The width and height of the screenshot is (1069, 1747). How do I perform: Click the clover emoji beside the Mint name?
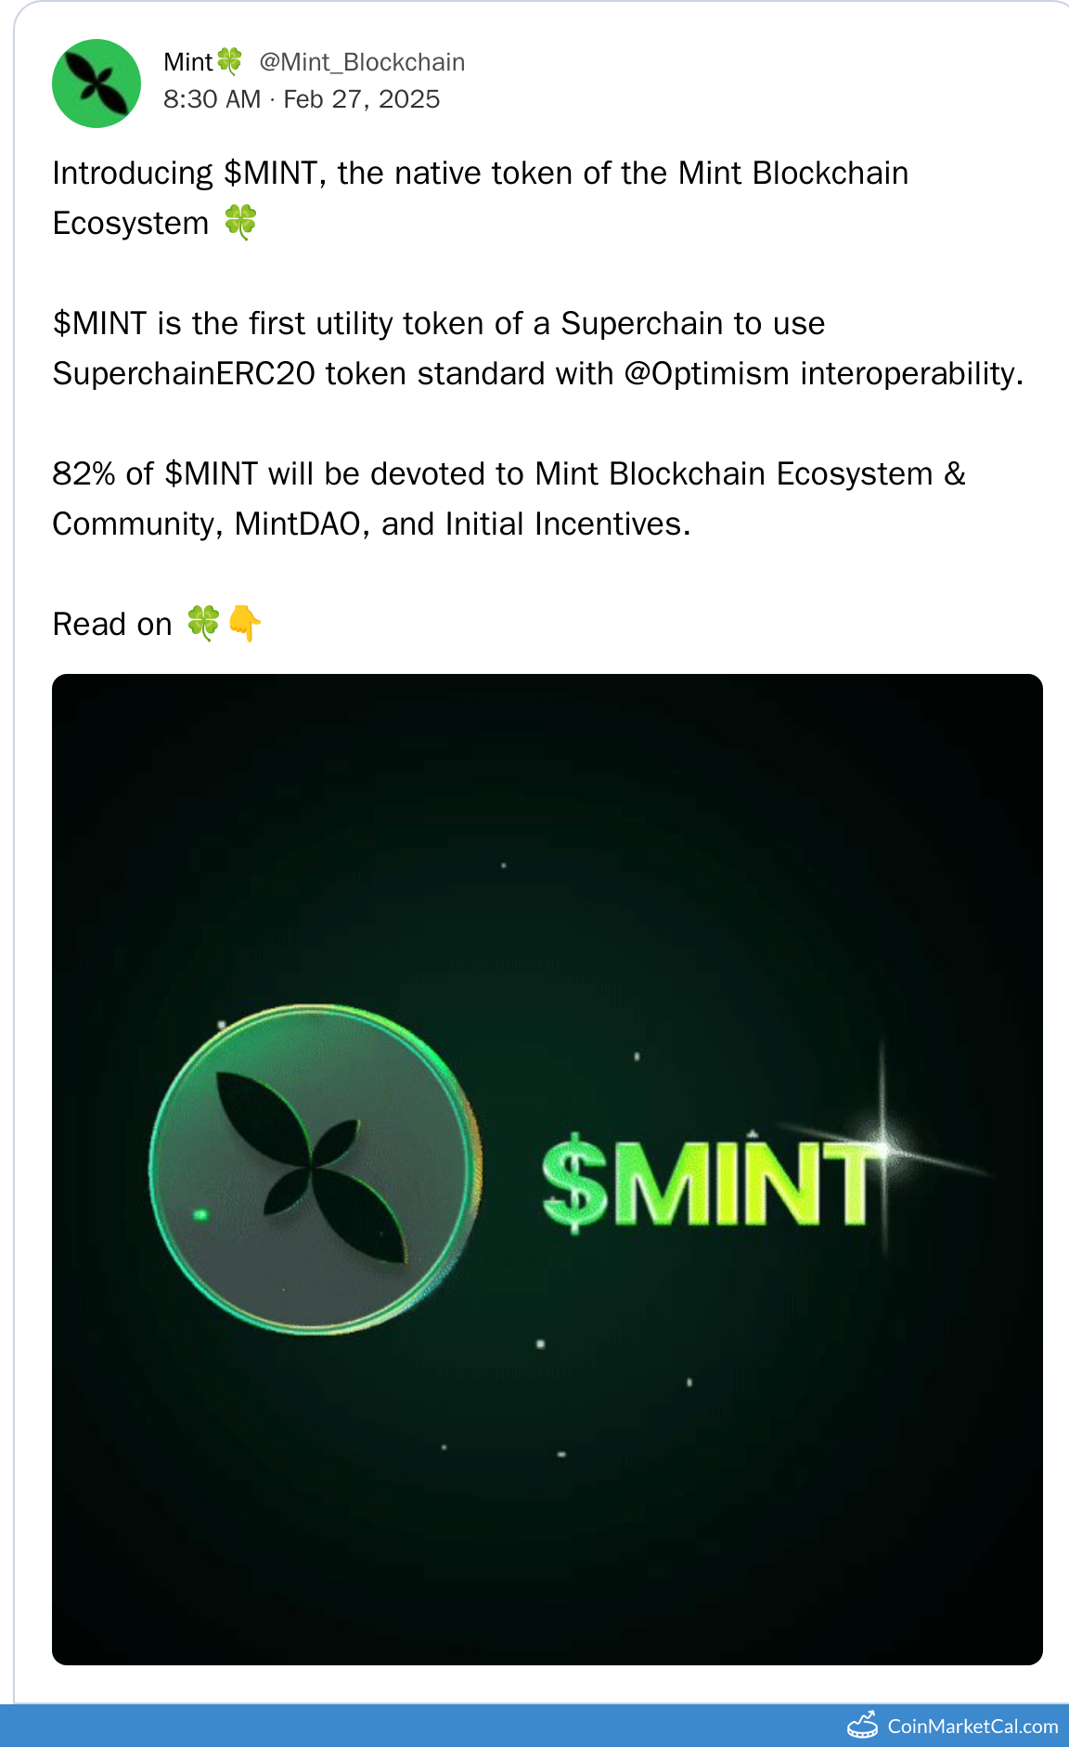pos(229,61)
